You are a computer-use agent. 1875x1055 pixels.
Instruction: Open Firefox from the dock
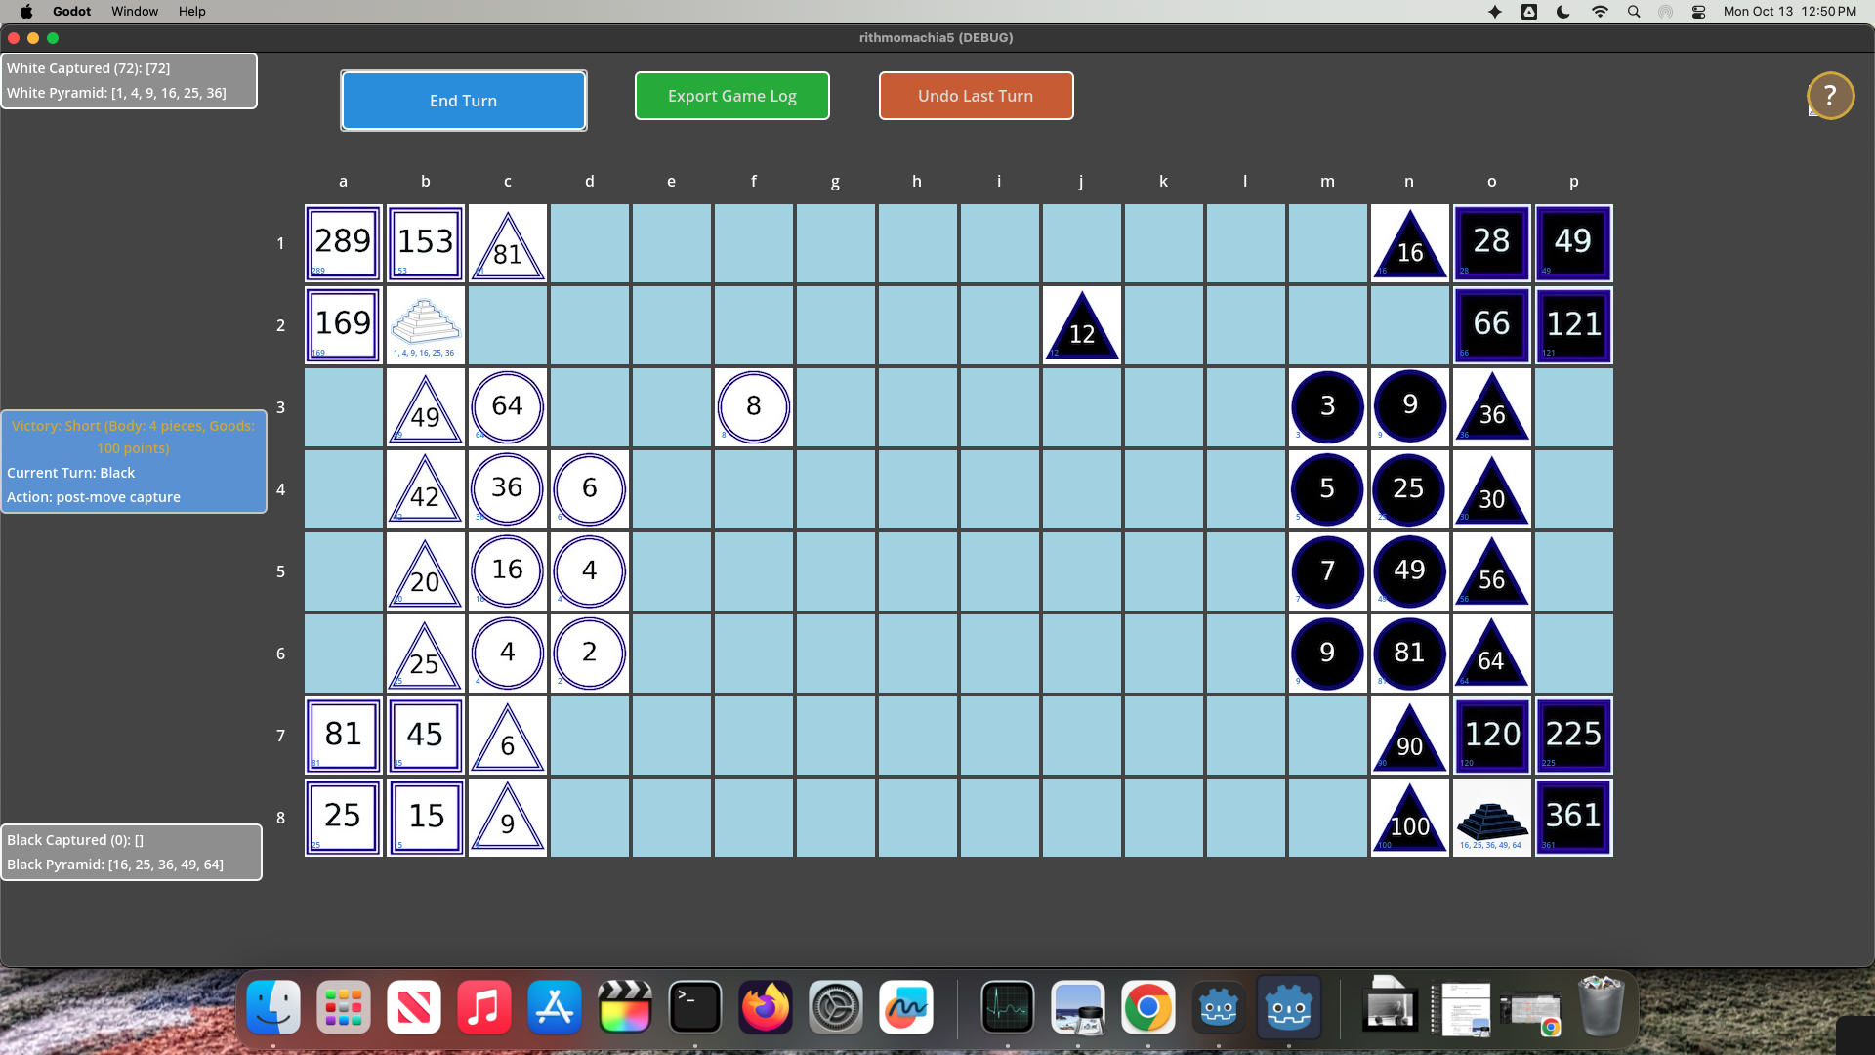(765, 1008)
